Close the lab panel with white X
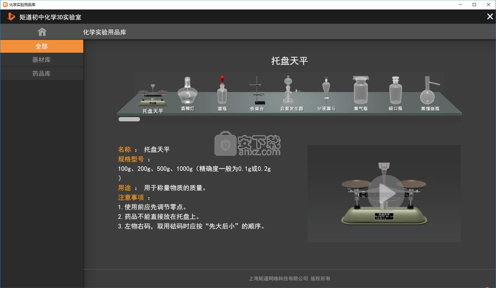Viewport: 496px width, 288px height. point(490,16)
